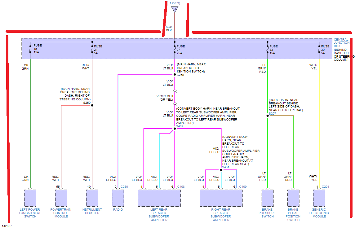Select the Powertrain Control Module box
Viewport: 355px width, 228px height.
point(61,198)
